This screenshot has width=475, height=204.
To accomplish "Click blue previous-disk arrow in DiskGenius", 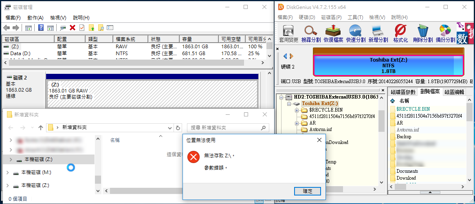I will point(285,56).
